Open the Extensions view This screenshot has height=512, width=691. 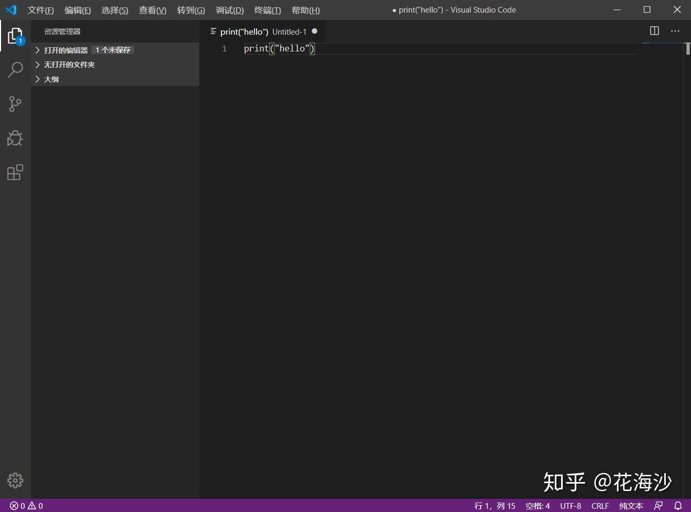(15, 172)
